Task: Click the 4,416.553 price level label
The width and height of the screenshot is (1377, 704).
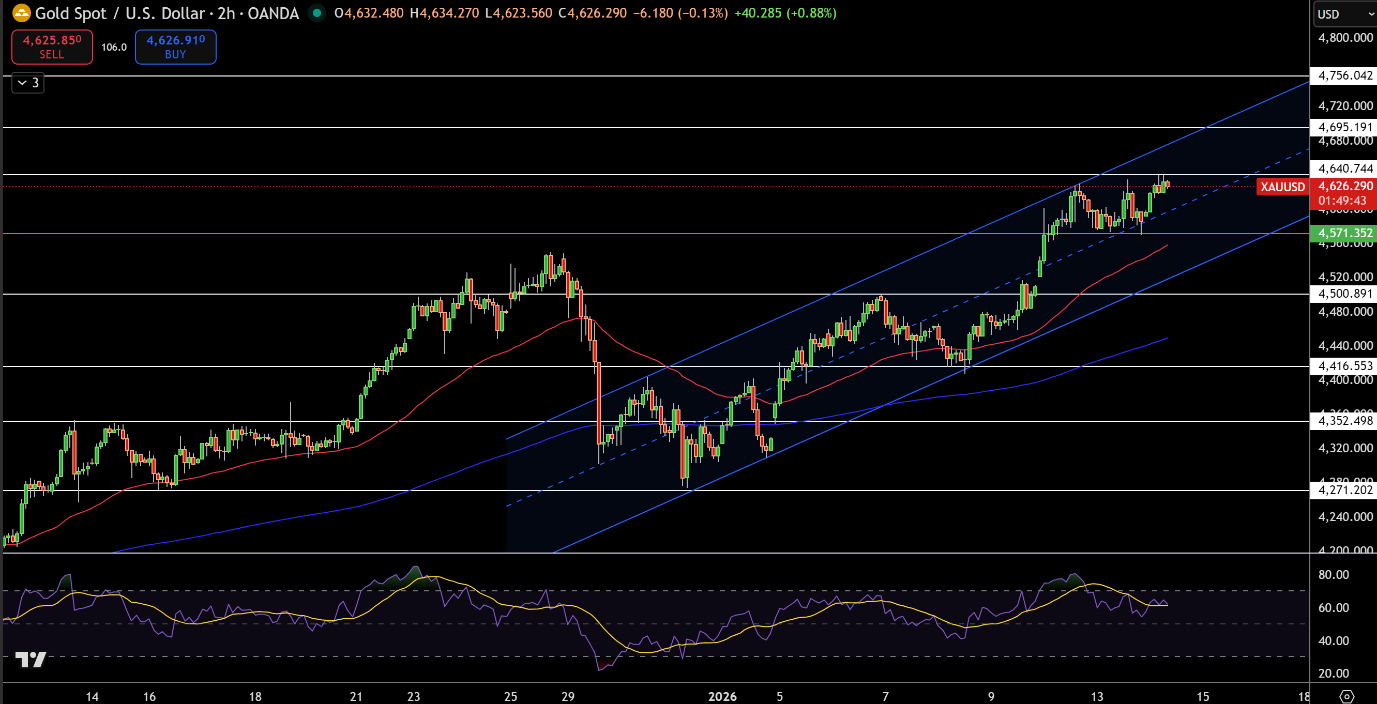Action: [x=1345, y=366]
